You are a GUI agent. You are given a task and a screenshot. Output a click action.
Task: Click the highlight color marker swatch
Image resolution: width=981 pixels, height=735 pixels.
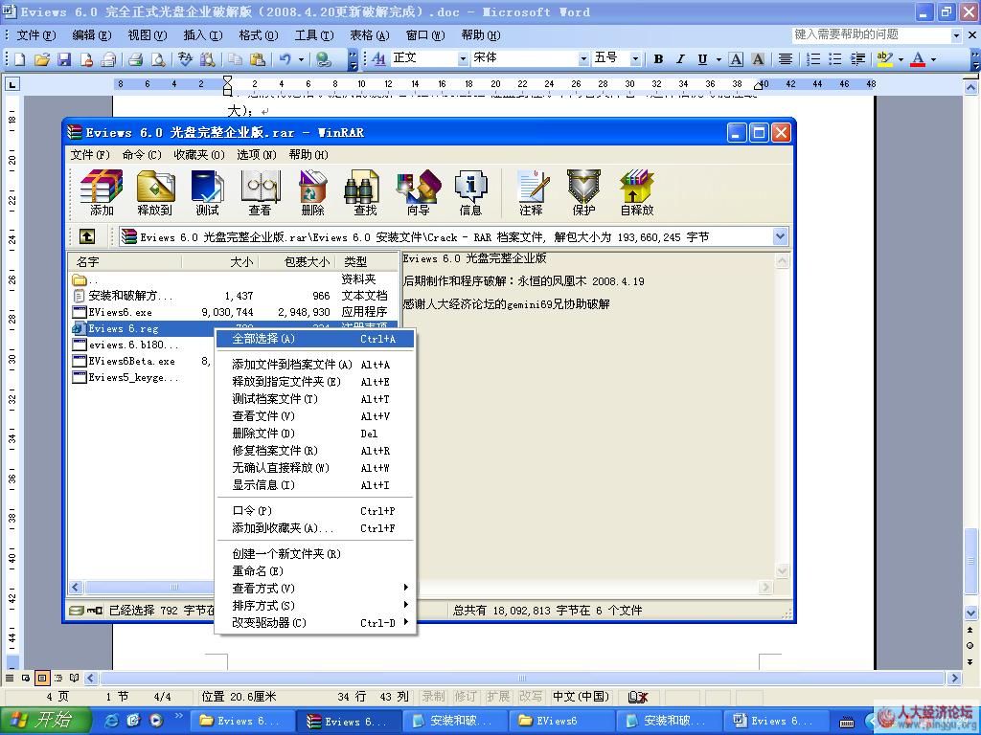(x=884, y=59)
